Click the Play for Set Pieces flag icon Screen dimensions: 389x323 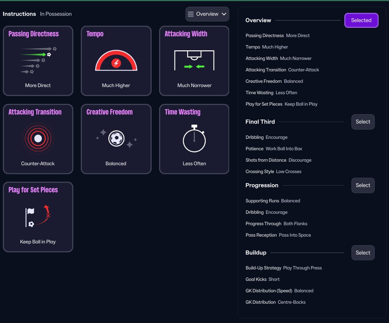coord(38,216)
